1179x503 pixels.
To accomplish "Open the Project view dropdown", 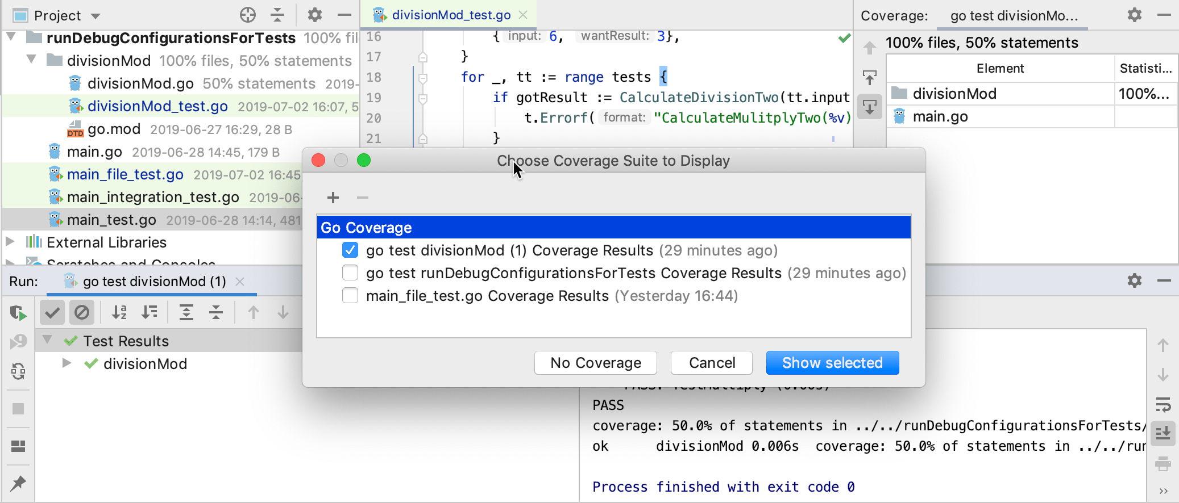I will [96, 16].
